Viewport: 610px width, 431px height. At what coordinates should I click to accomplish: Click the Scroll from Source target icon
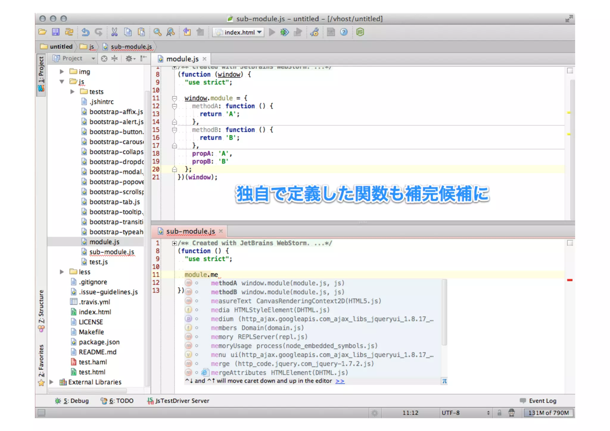pos(104,59)
